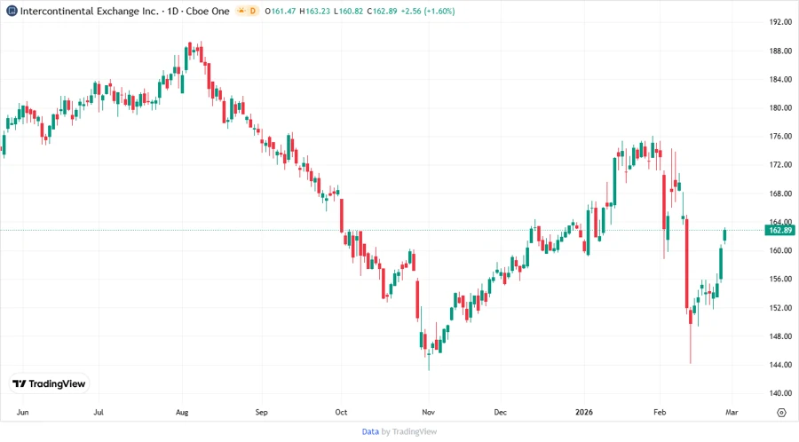Click the 192.00 price axis label

[780, 22]
